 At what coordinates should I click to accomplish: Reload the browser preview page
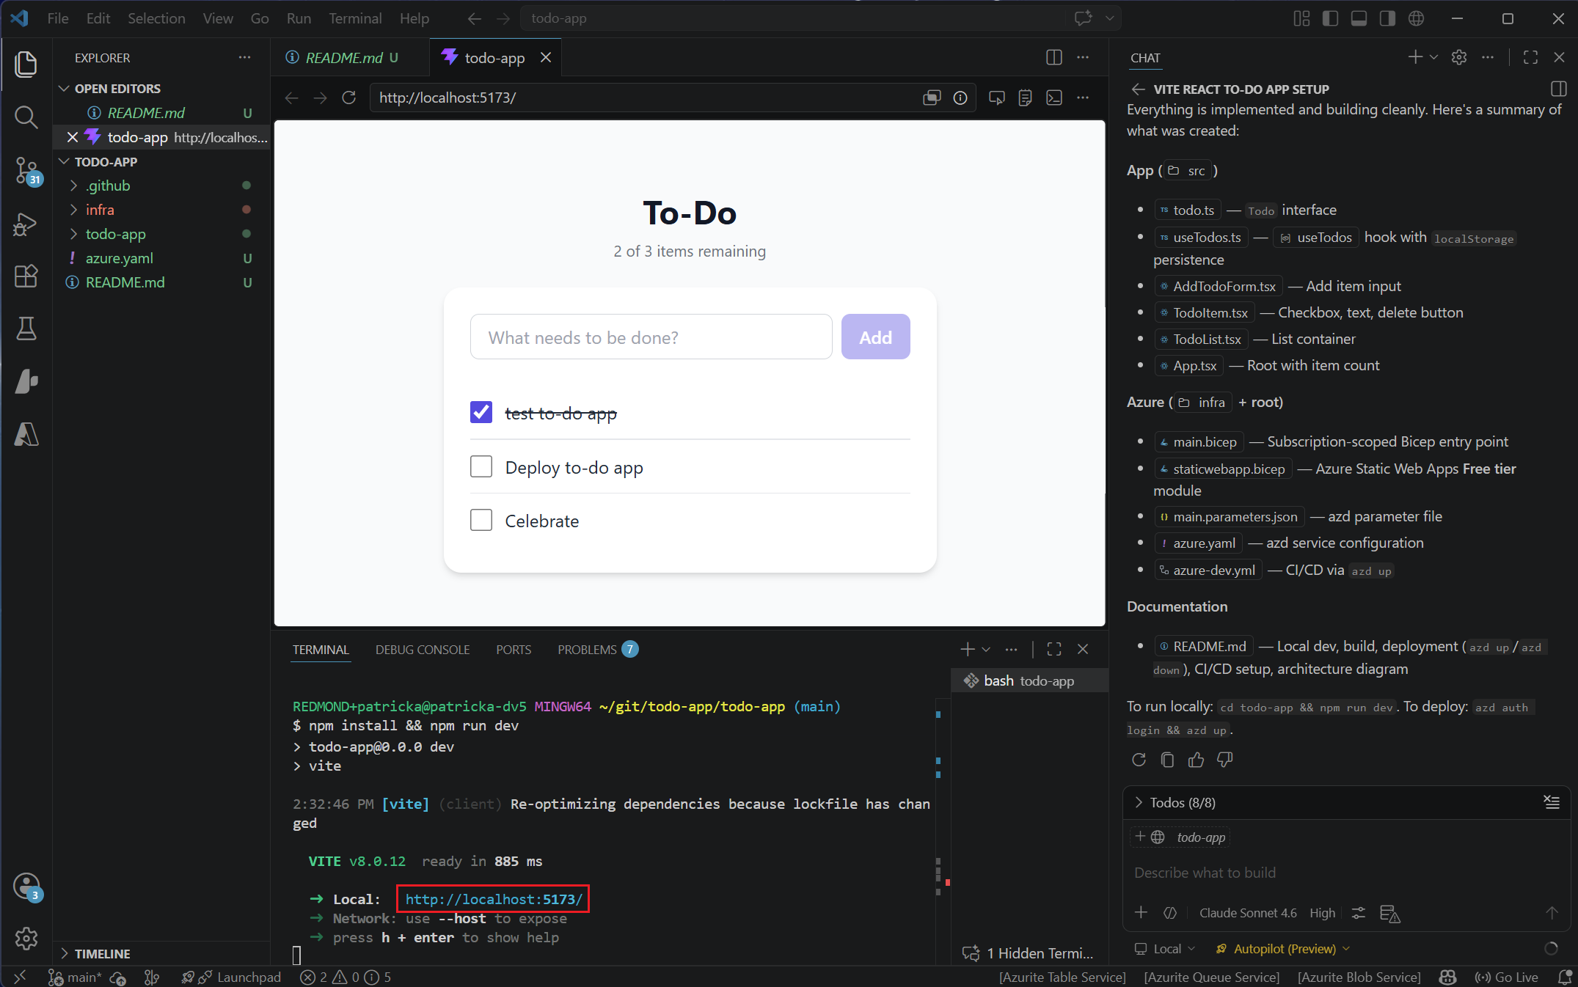click(x=349, y=98)
